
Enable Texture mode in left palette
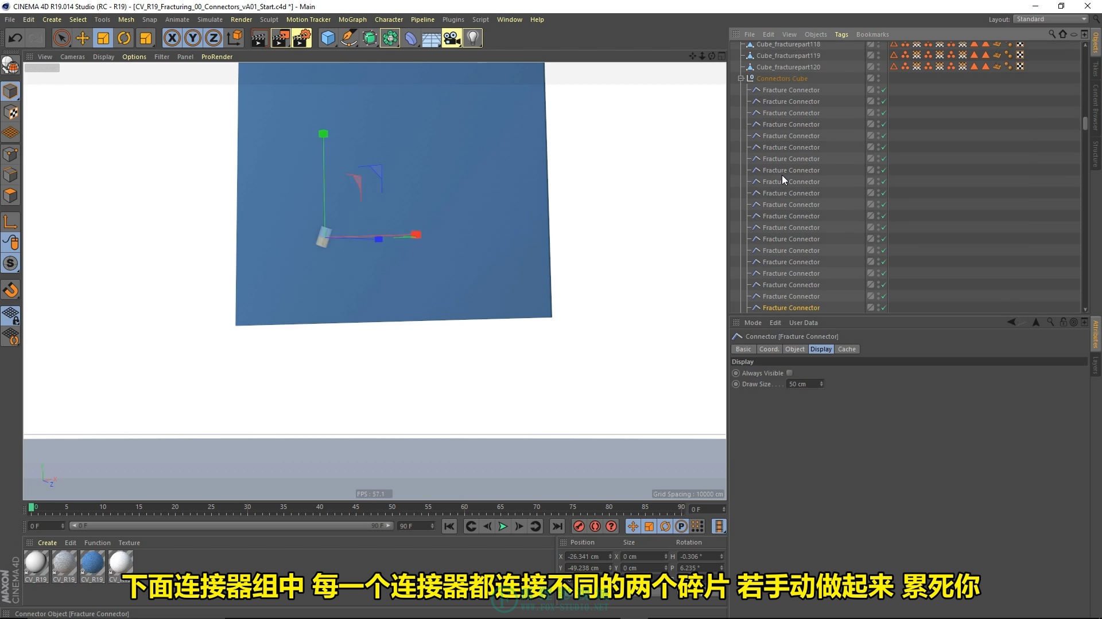[x=10, y=112]
